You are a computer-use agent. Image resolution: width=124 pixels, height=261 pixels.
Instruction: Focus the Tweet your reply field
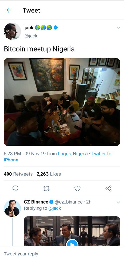point(62,254)
